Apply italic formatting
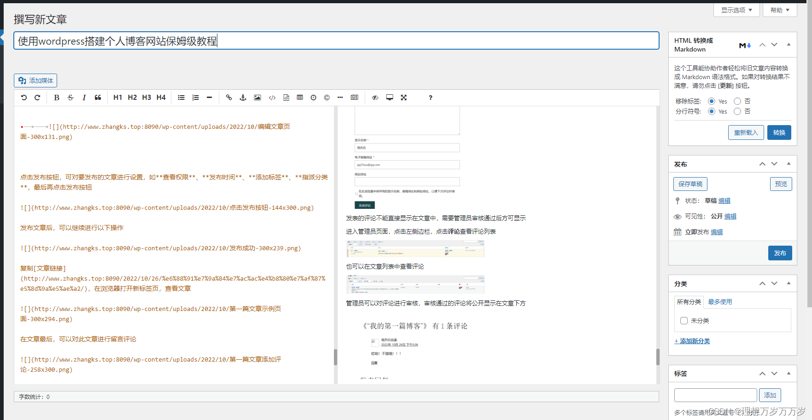This screenshot has width=812, height=420. (84, 98)
